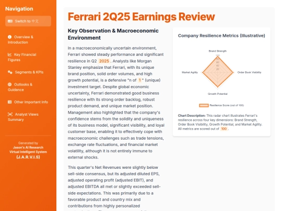Click the Growth Potential axis label
Image resolution: width=282 pixels, height=211 pixels.
(218, 94)
